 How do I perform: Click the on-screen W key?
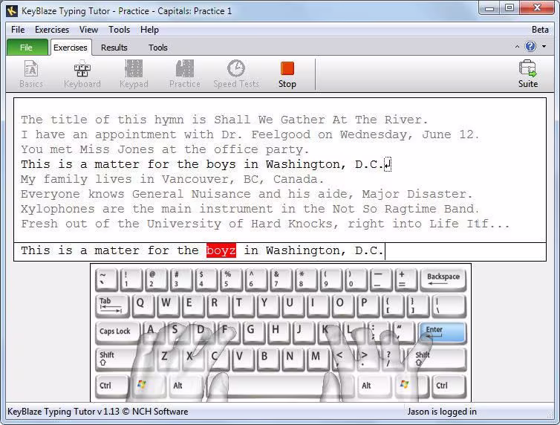(x=168, y=305)
